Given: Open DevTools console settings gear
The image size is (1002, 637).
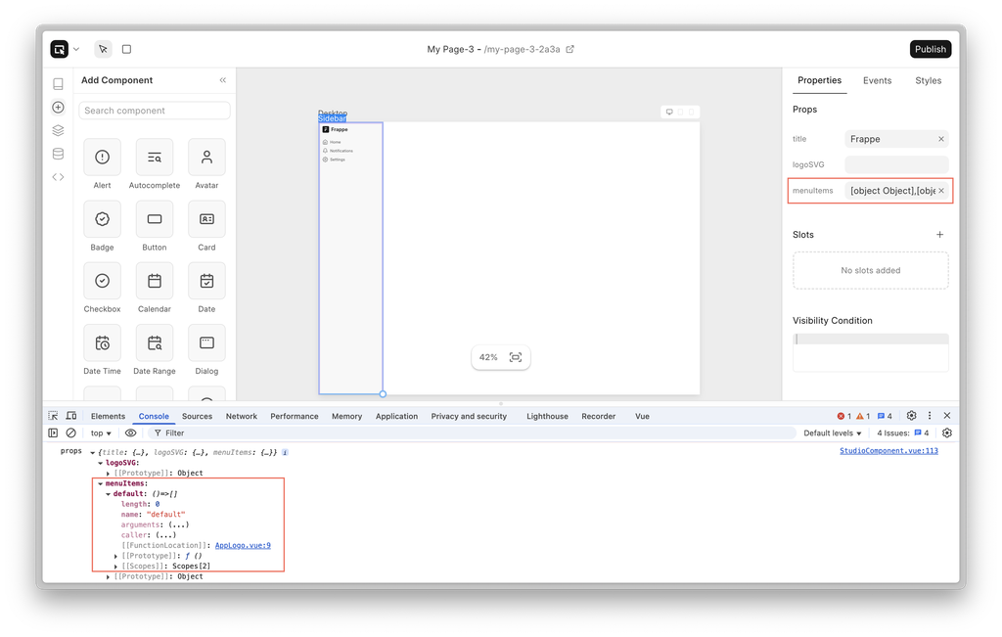Looking at the screenshot, I should click(946, 432).
